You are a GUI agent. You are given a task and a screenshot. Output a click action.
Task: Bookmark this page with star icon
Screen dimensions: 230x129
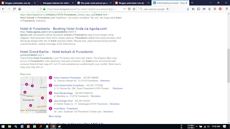[x=134, y=9]
